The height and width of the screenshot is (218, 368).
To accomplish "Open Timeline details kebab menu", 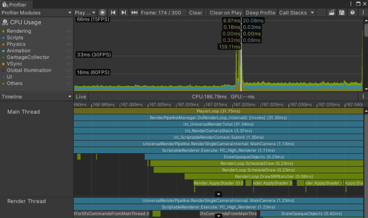I will [x=363, y=96].
